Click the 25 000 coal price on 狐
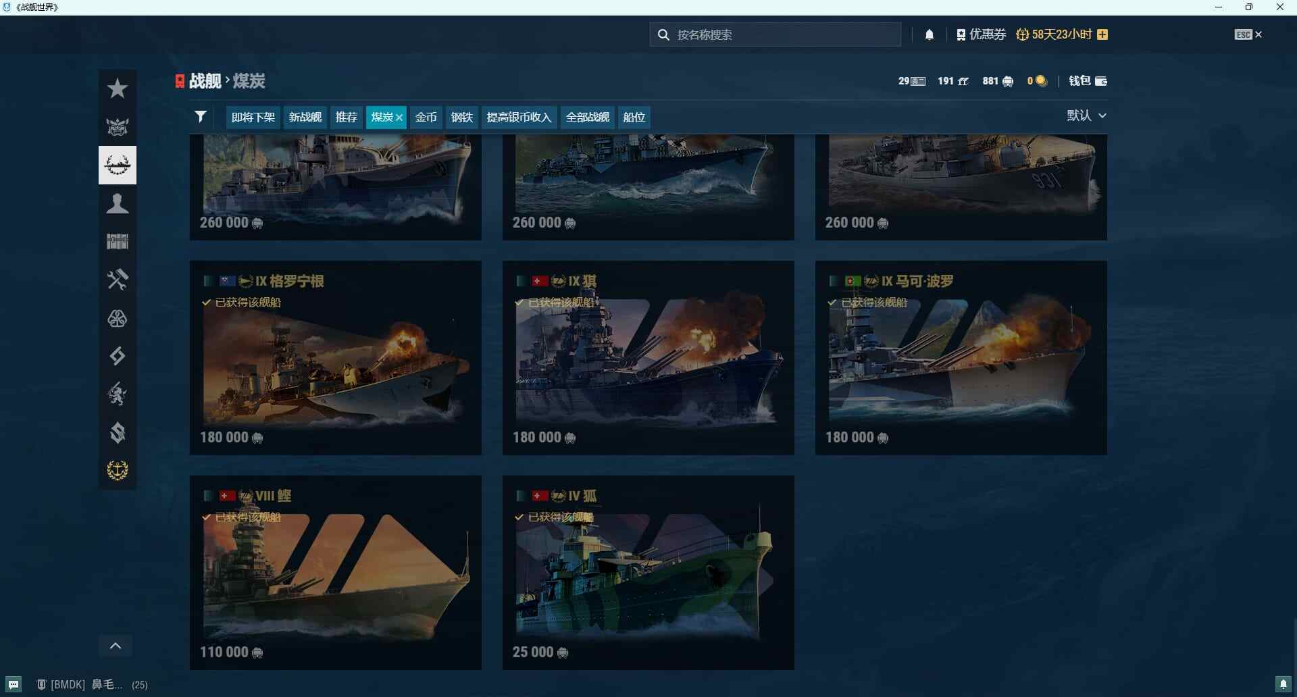 tap(540, 652)
